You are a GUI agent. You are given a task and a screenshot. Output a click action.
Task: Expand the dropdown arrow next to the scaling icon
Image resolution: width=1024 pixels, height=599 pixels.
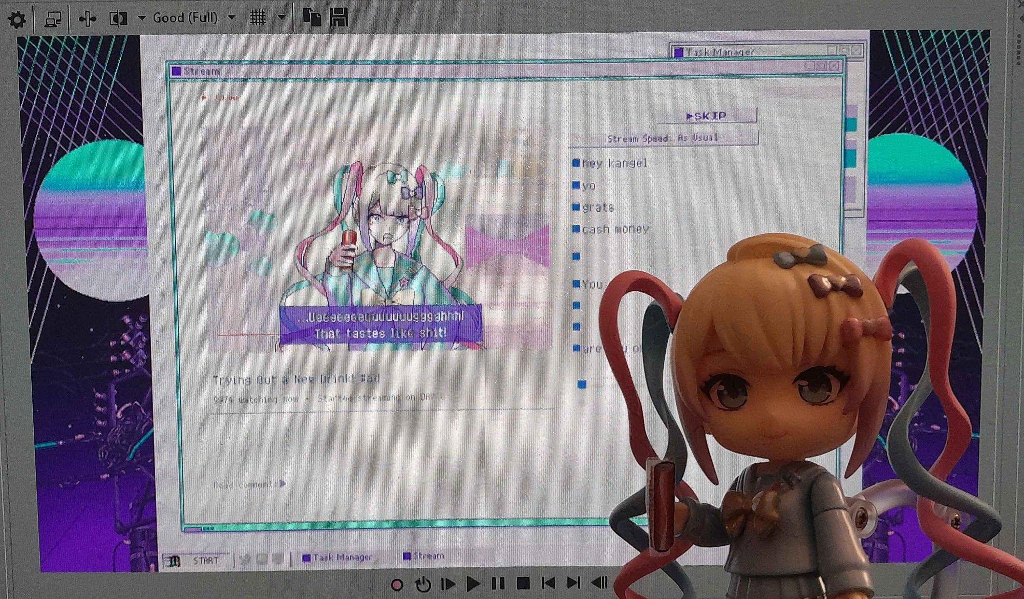142,18
